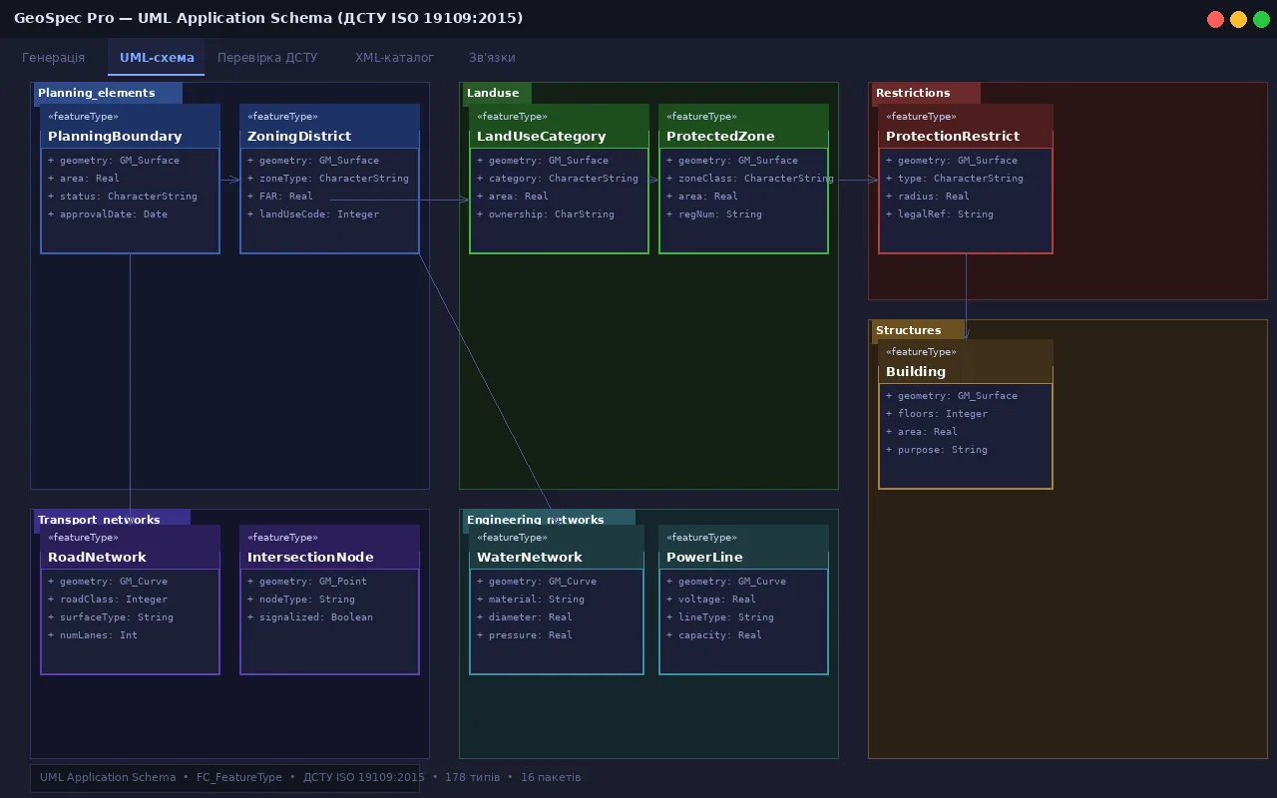Select the Restrictions package label
Image resolution: width=1277 pixels, height=798 pixels.
click(x=926, y=93)
